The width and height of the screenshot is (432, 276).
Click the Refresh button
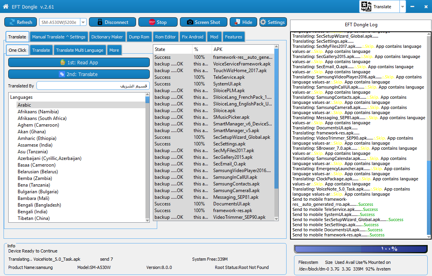[21, 22]
